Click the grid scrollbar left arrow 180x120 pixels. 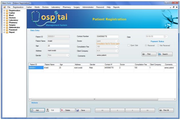tap(30, 99)
